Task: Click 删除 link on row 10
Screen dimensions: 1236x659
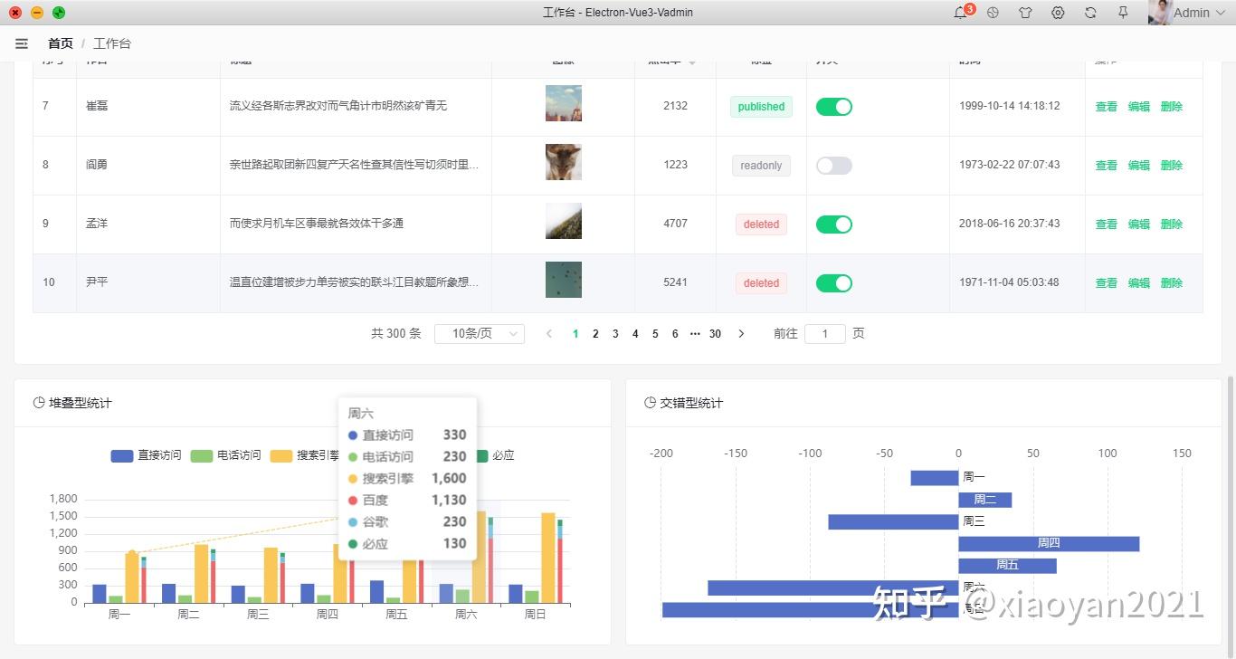Action: (x=1171, y=282)
